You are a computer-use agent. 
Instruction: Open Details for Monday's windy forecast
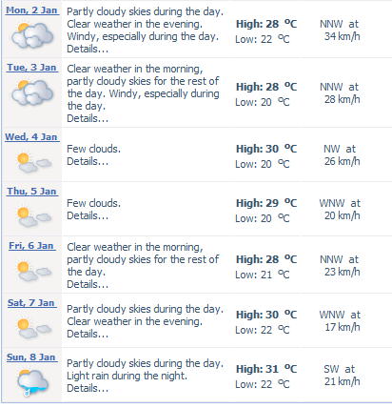(88, 49)
